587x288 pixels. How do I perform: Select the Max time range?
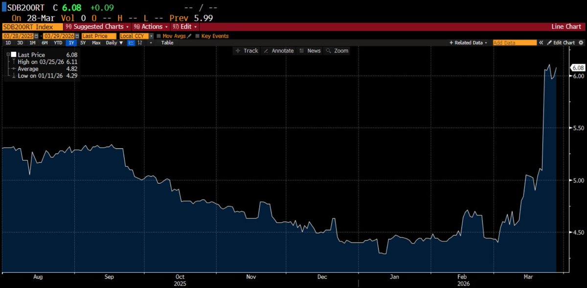[96, 43]
